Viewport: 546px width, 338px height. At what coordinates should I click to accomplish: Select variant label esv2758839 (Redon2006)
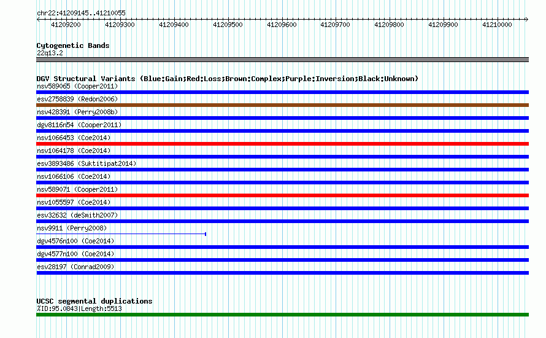tap(77, 99)
